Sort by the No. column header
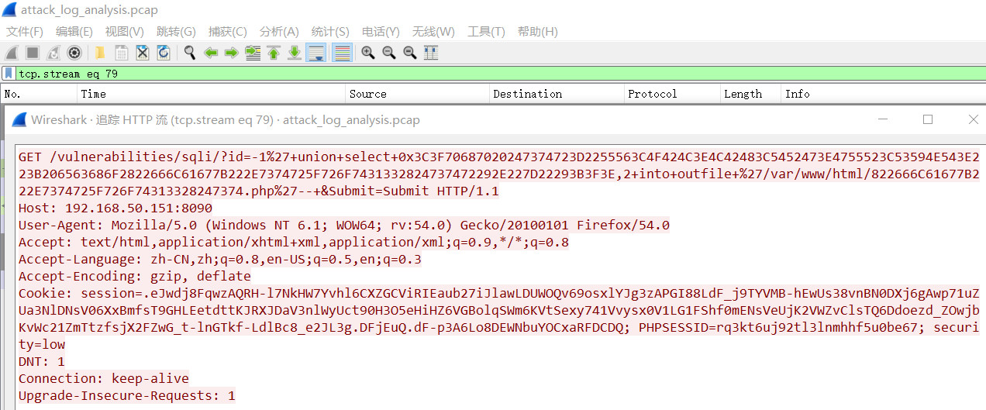 pos(39,94)
